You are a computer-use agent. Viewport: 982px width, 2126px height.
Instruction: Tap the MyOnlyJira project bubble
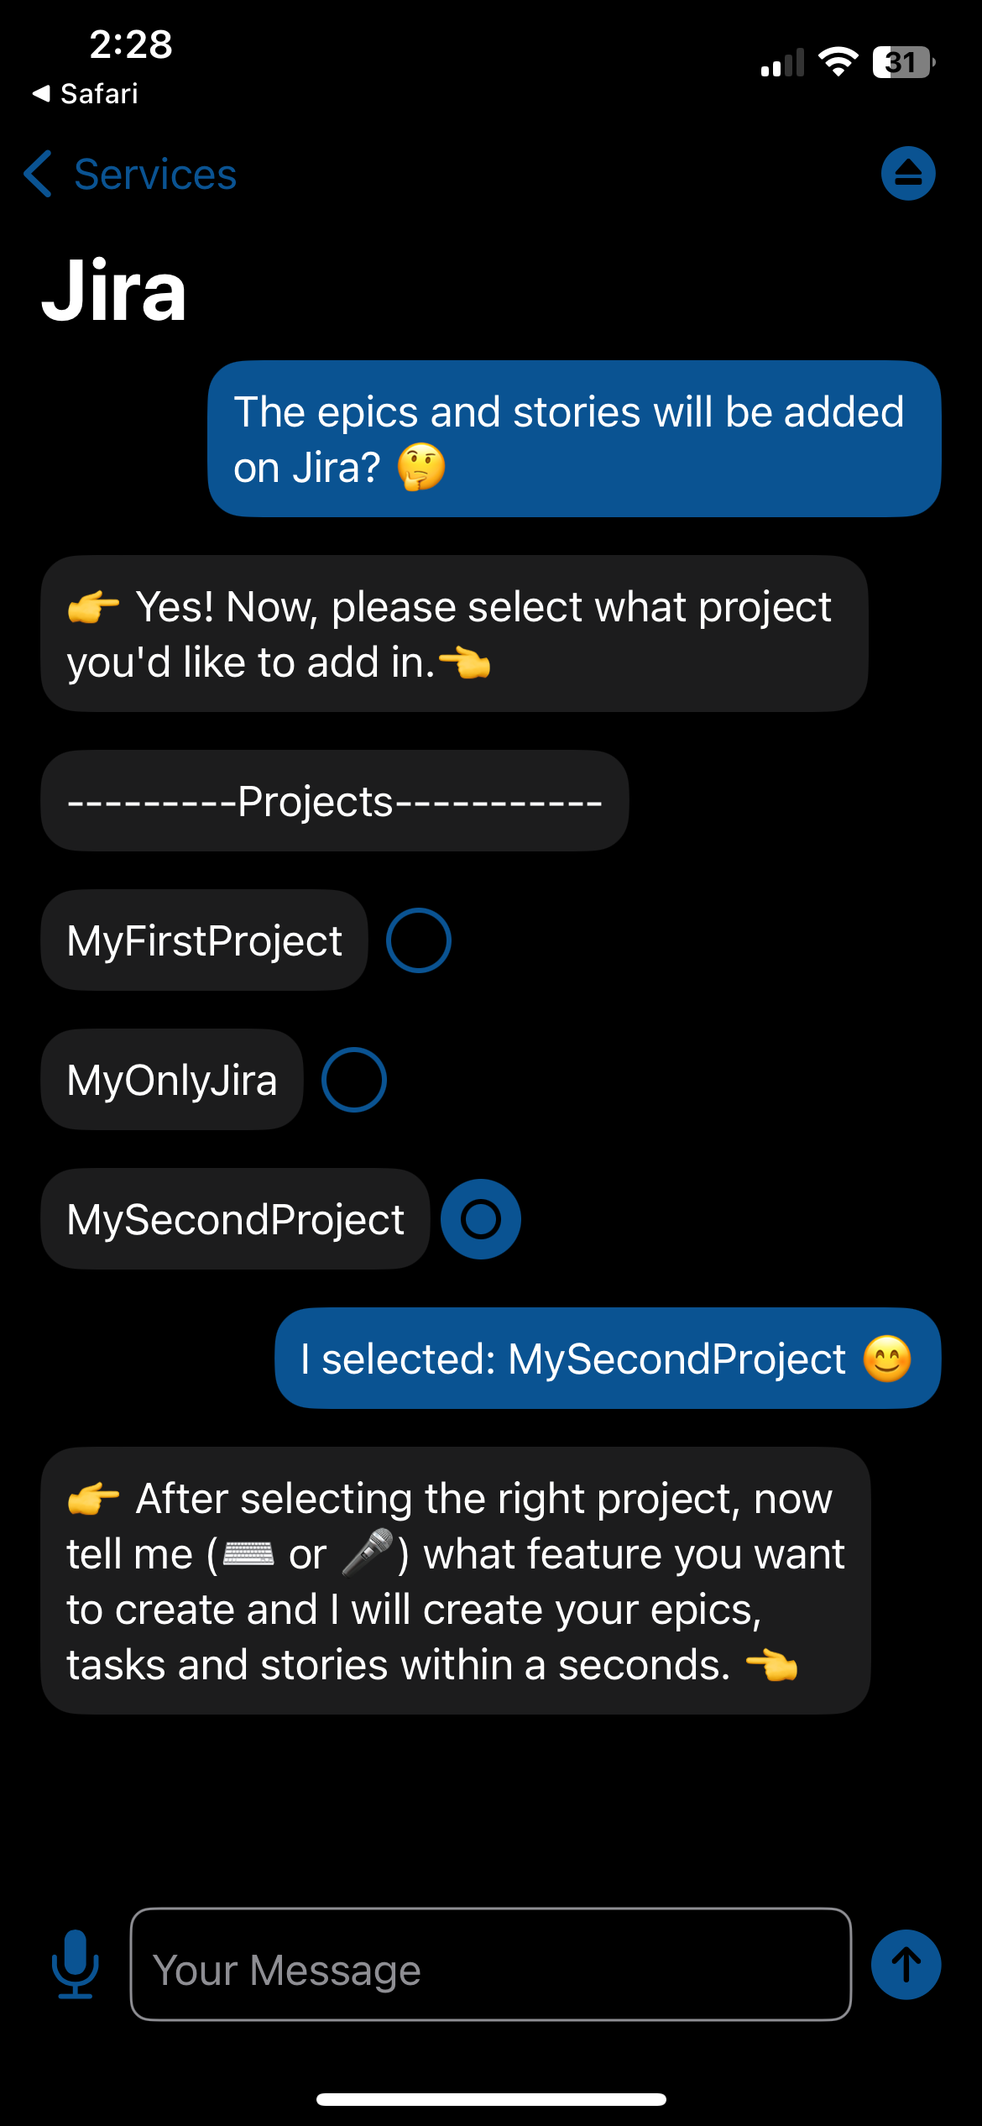pyautogui.click(x=171, y=1080)
